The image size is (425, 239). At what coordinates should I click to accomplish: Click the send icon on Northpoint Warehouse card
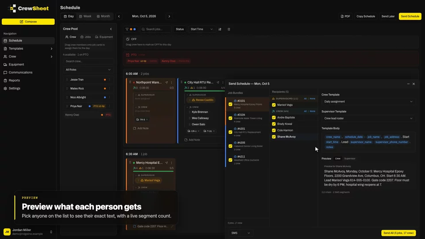pyautogui.click(x=166, y=82)
